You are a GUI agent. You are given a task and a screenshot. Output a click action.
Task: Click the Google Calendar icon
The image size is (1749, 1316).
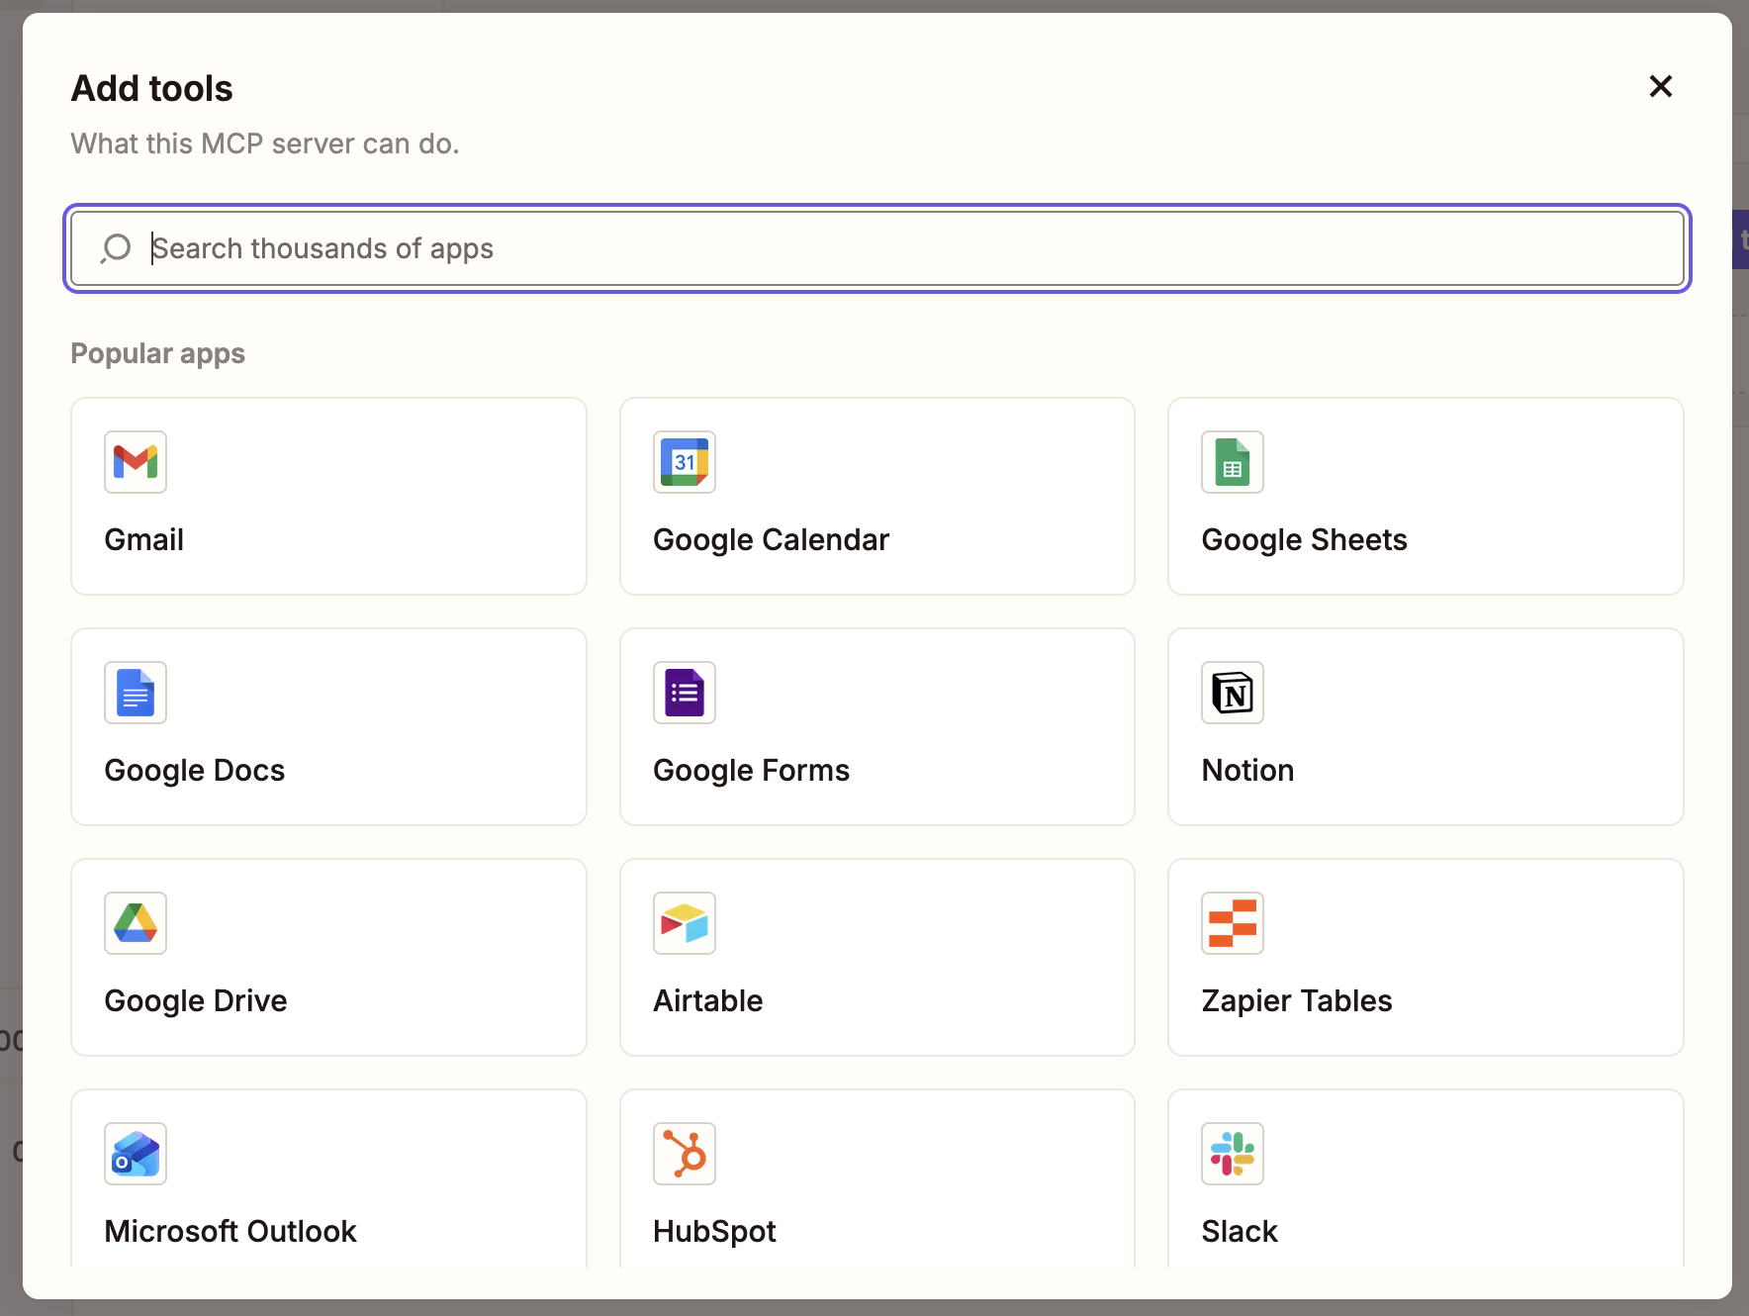tap(684, 462)
